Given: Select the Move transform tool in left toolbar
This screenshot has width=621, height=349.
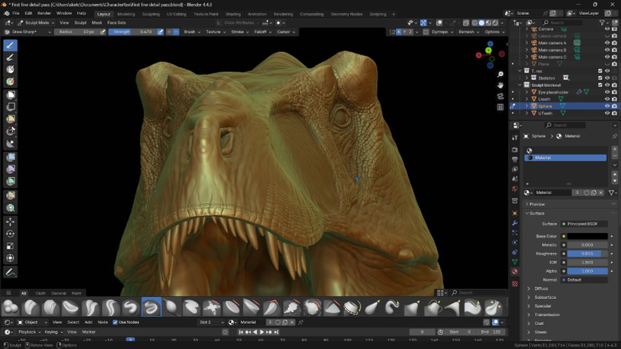Looking at the screenshot, I should [x=11, y=222].
